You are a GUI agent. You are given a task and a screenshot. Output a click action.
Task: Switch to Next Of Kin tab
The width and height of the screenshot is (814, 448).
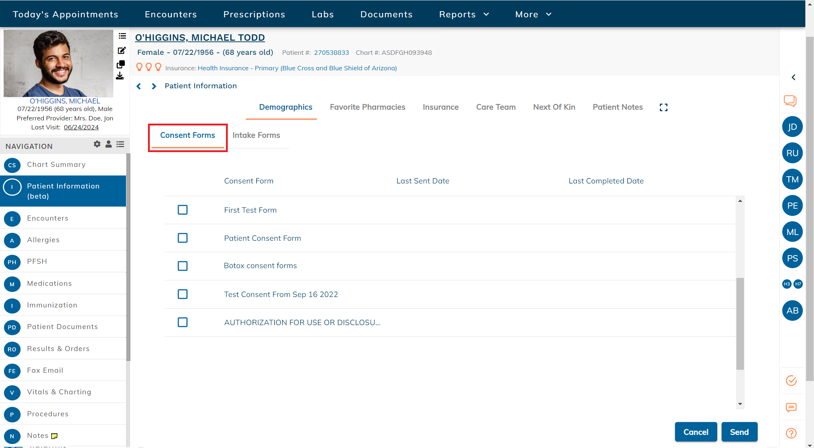click(554, 107)
